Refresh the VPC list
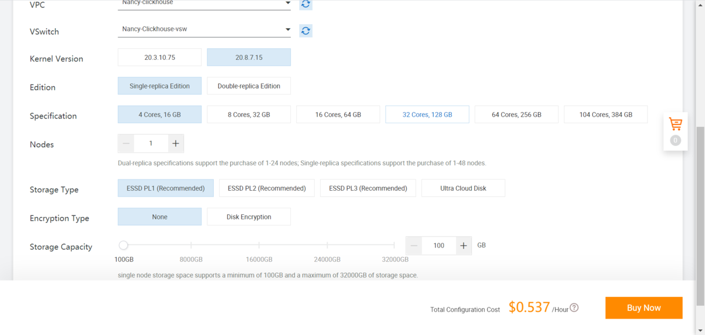The width and height of the screenshot is (705, 335). point(305,4)
